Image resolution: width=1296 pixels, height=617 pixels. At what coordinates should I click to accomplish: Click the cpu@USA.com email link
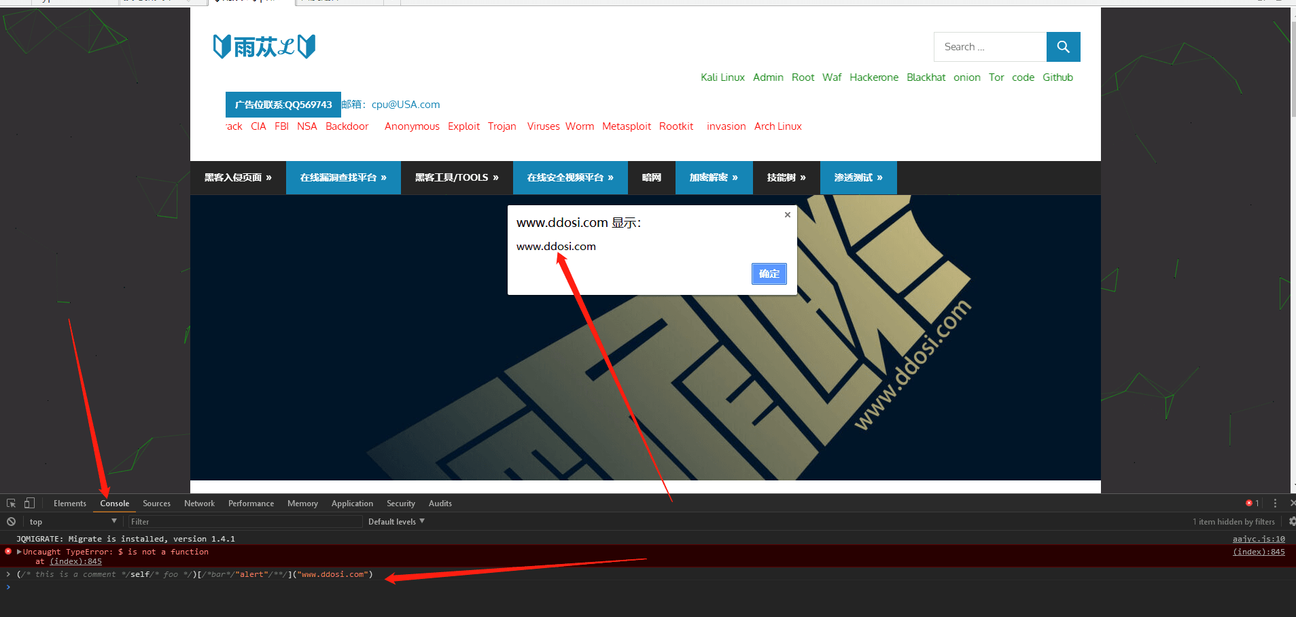pyautogui.click(x=406, y=105)
